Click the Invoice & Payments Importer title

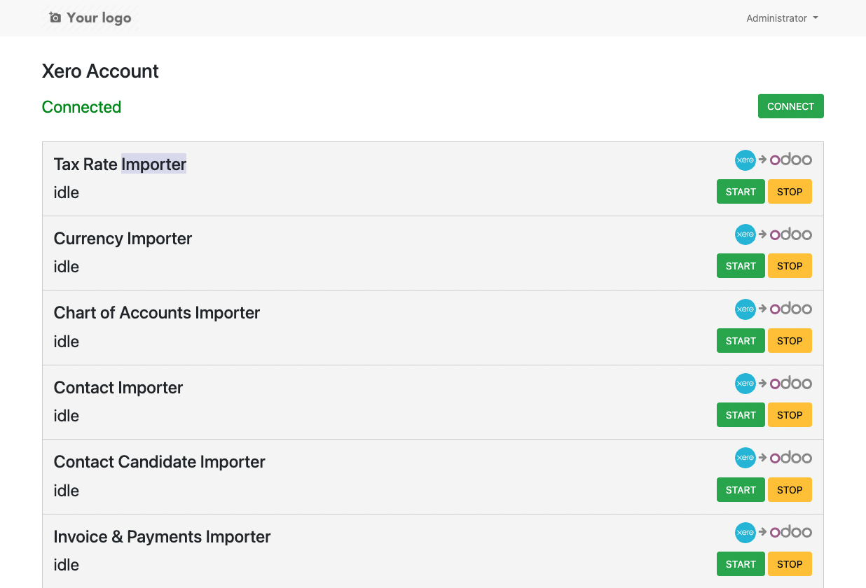pyautogui.click(x=162, y=537)
